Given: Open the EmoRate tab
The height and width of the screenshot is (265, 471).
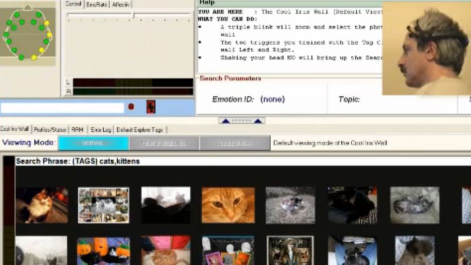Looking at the screenshot, I should tap(97, 5).
